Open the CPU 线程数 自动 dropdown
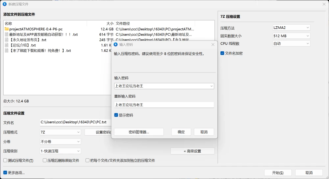 click(x=291, y=43)
